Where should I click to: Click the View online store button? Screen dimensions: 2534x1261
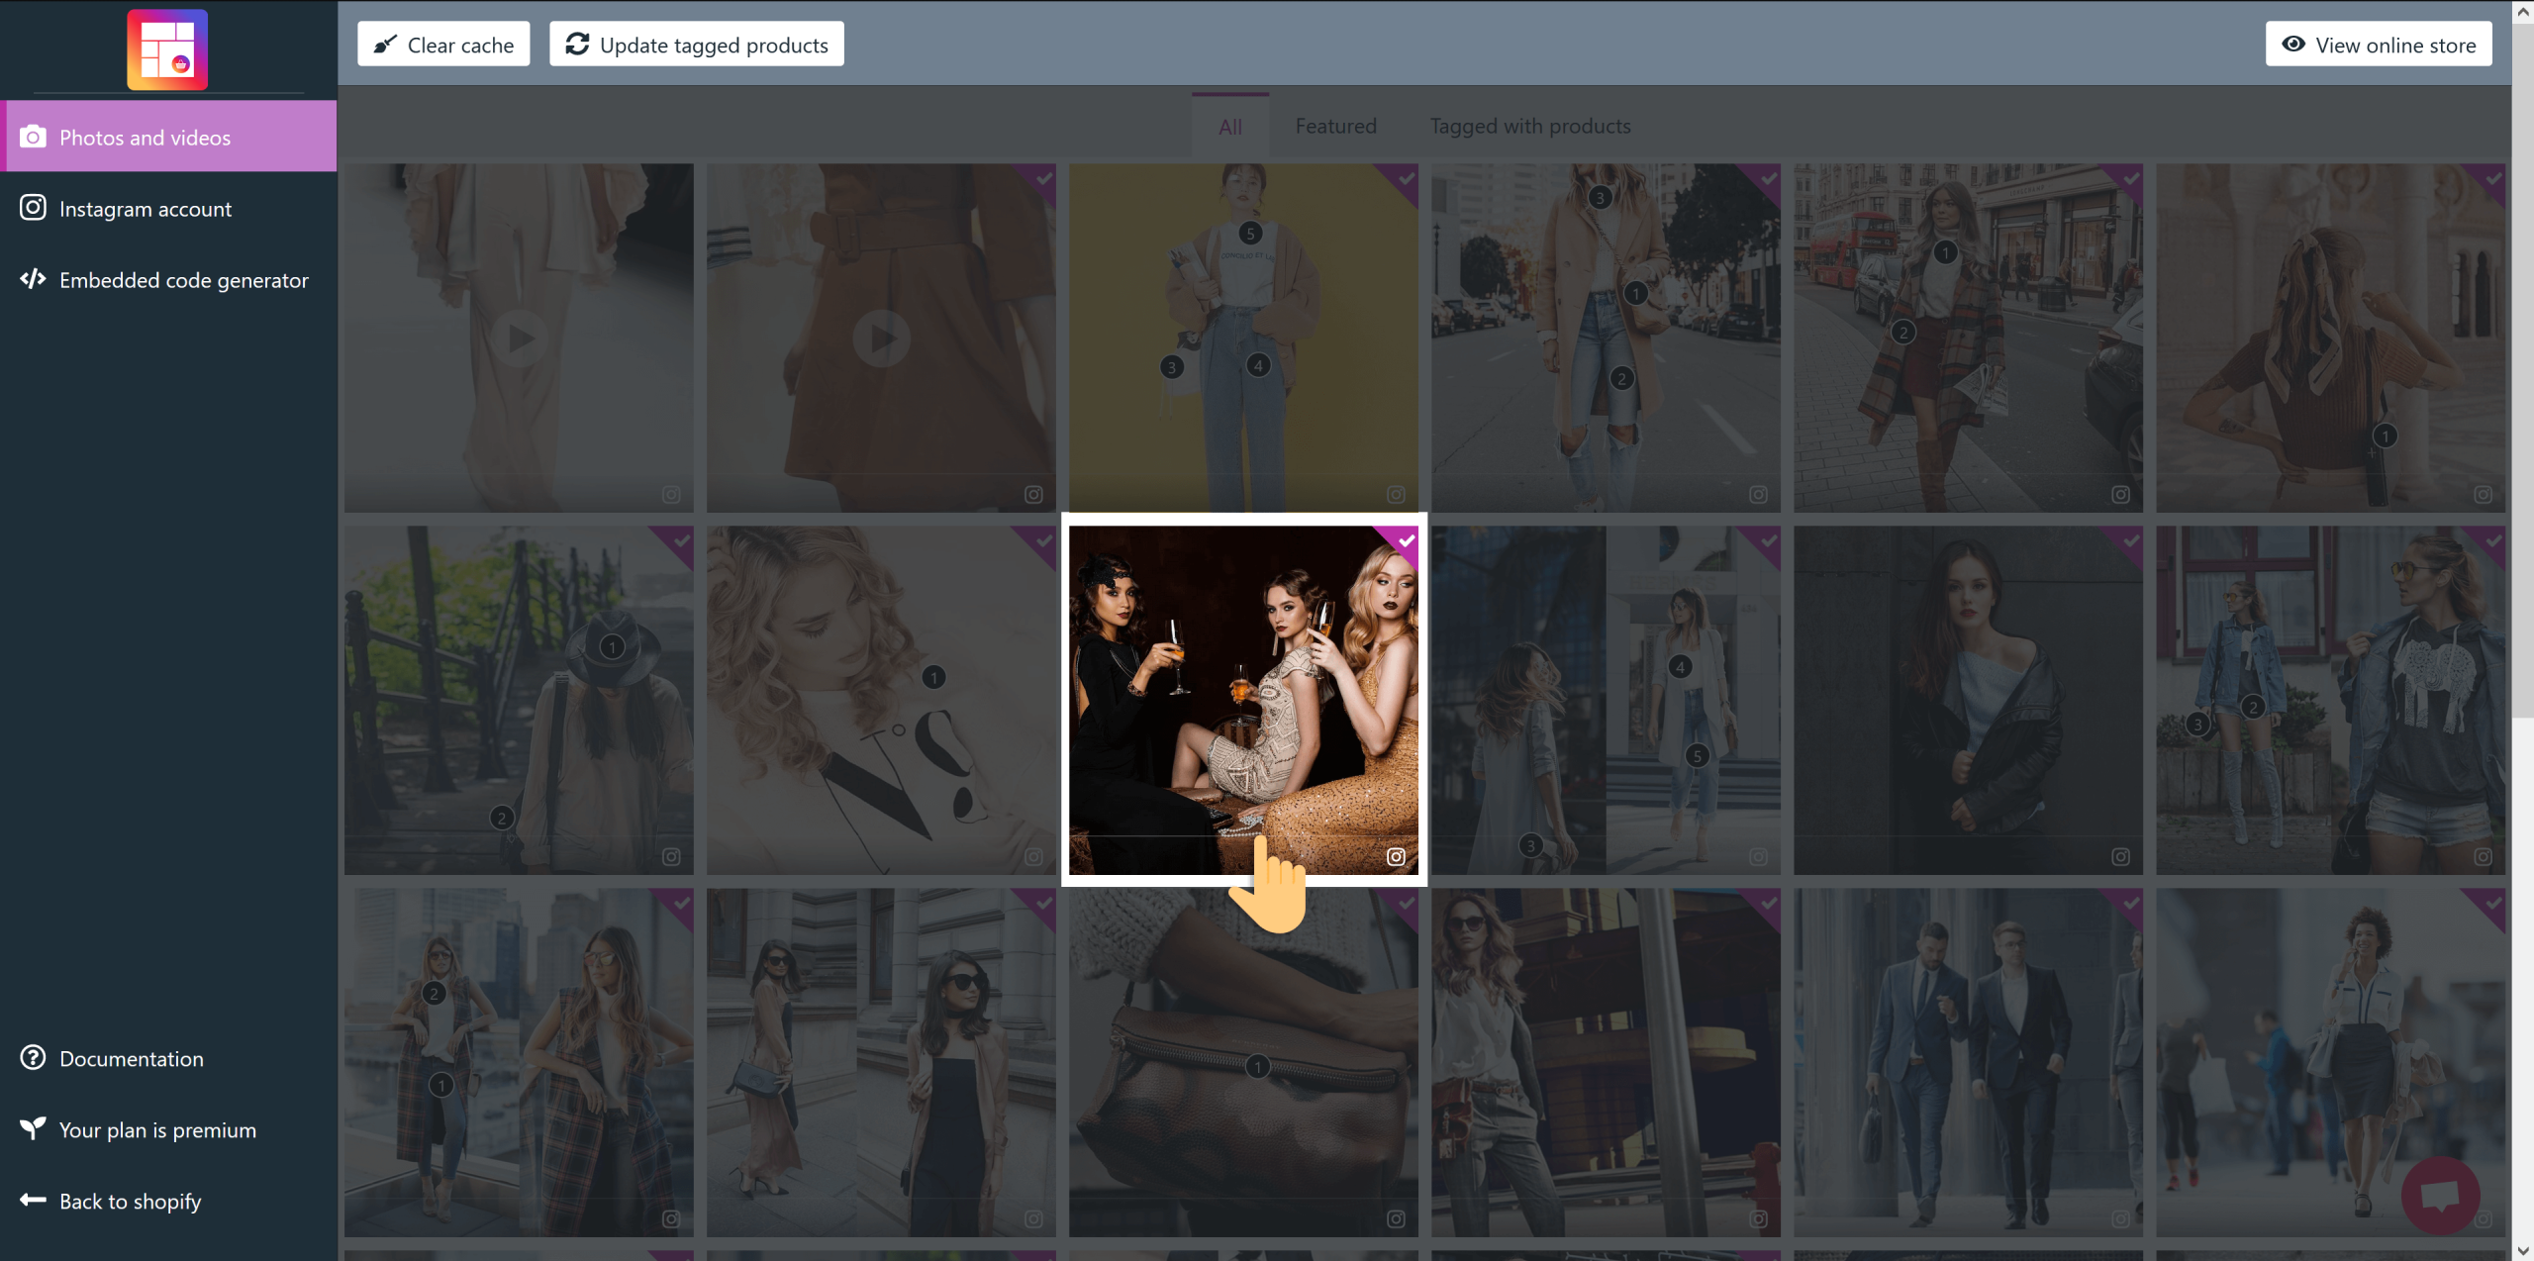click(2379, 45)
